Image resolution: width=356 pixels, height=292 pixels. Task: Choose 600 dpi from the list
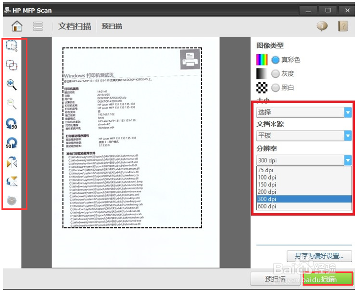[x=304, y=206]
